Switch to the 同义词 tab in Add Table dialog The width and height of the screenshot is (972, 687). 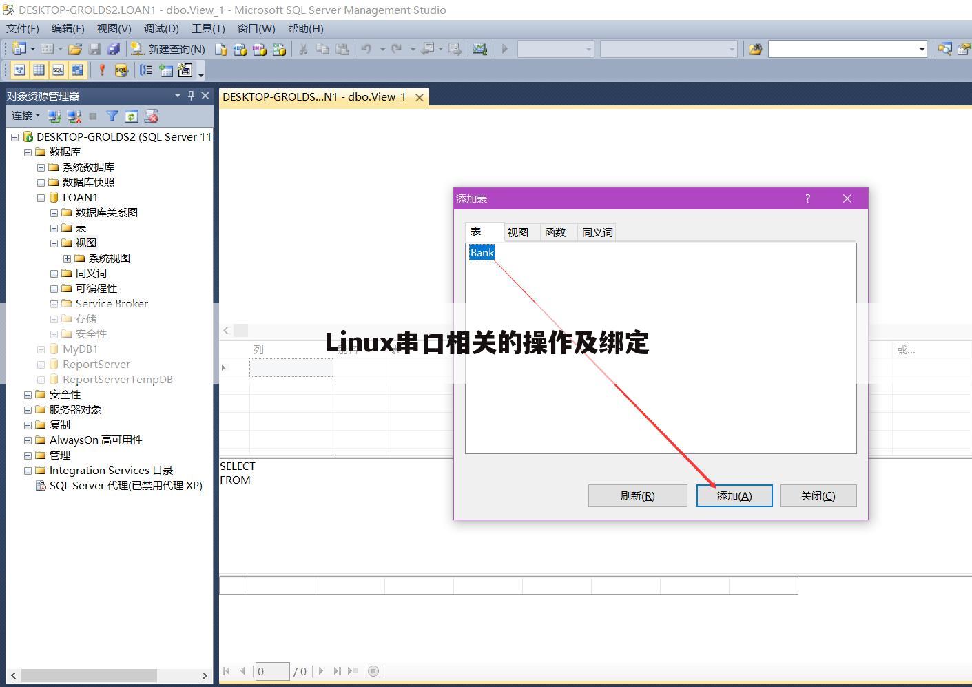[597, 232]
